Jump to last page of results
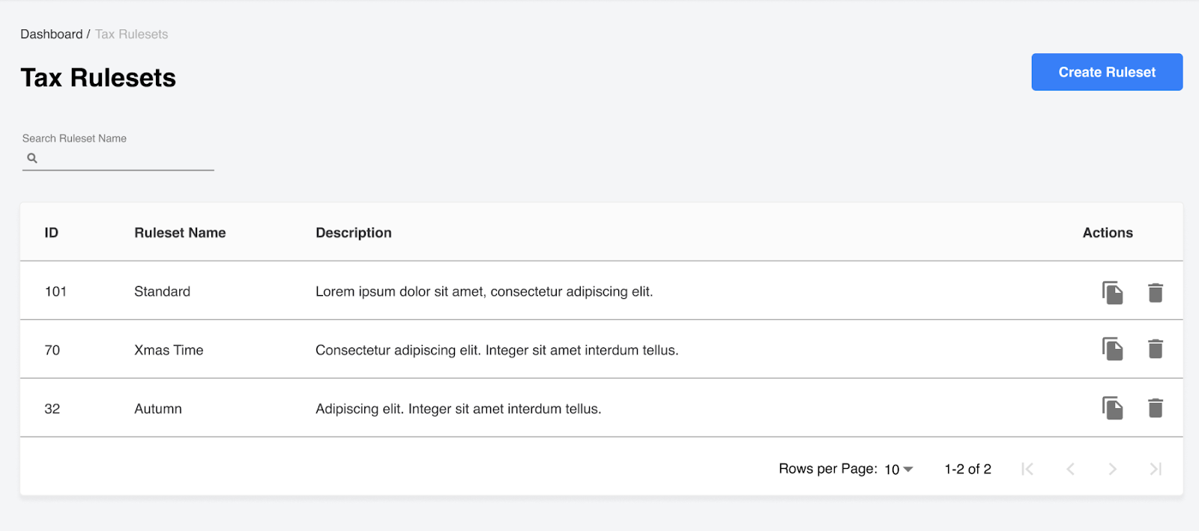Viewport: 1199px width, 531px height. (x=1156, y=469)
